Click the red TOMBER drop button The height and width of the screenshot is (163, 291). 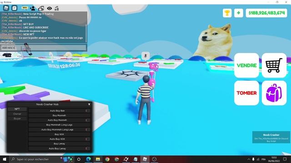(246, 93)
